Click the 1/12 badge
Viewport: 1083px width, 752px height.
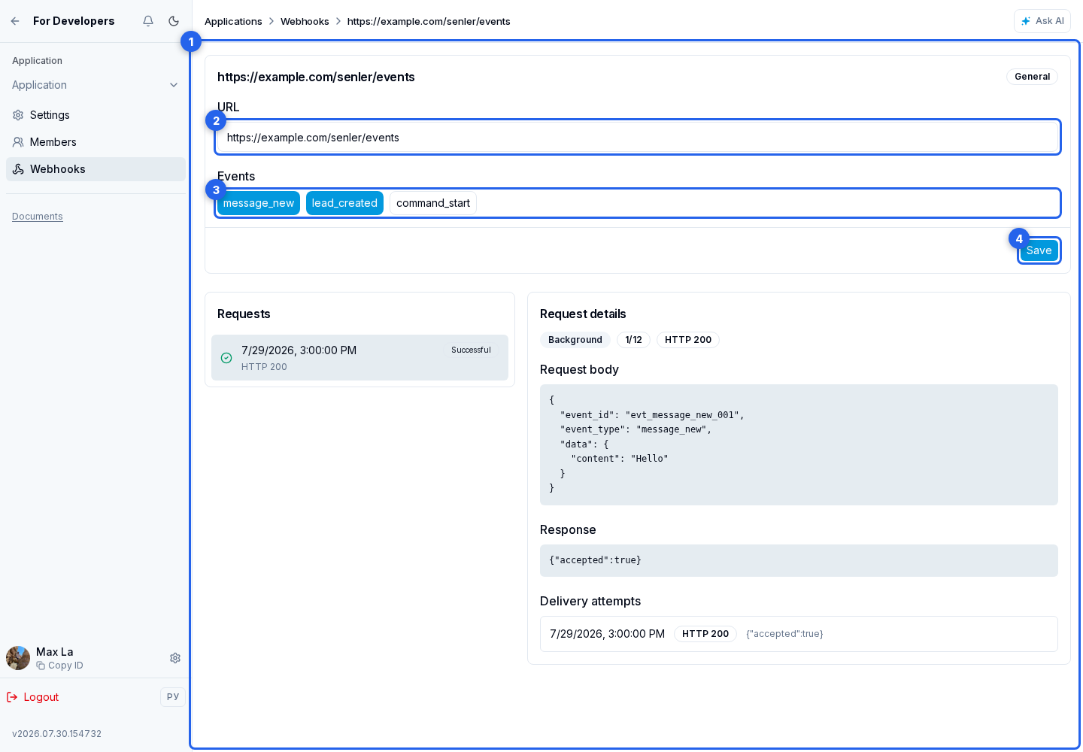click(x=633, y=340)
